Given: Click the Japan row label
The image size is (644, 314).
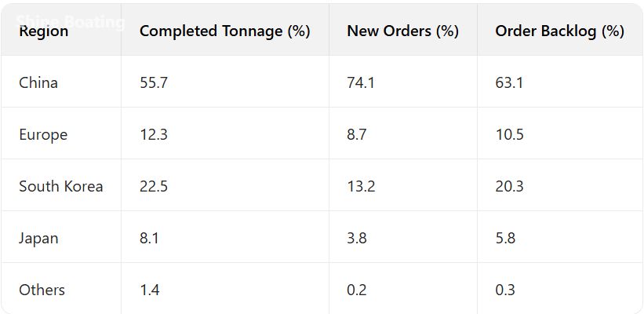Looking at the screenshot, I should pos(38,238).
